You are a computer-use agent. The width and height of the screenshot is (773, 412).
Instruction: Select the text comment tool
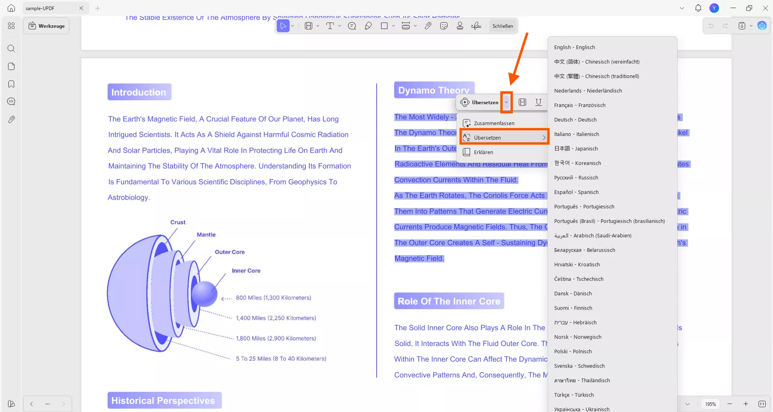[330, 26]
